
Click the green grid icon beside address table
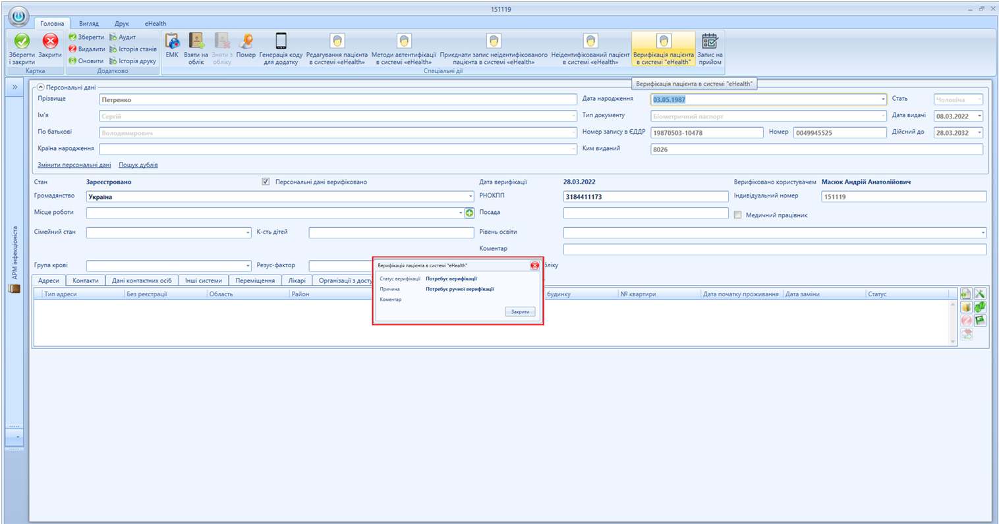pos(980,321)
